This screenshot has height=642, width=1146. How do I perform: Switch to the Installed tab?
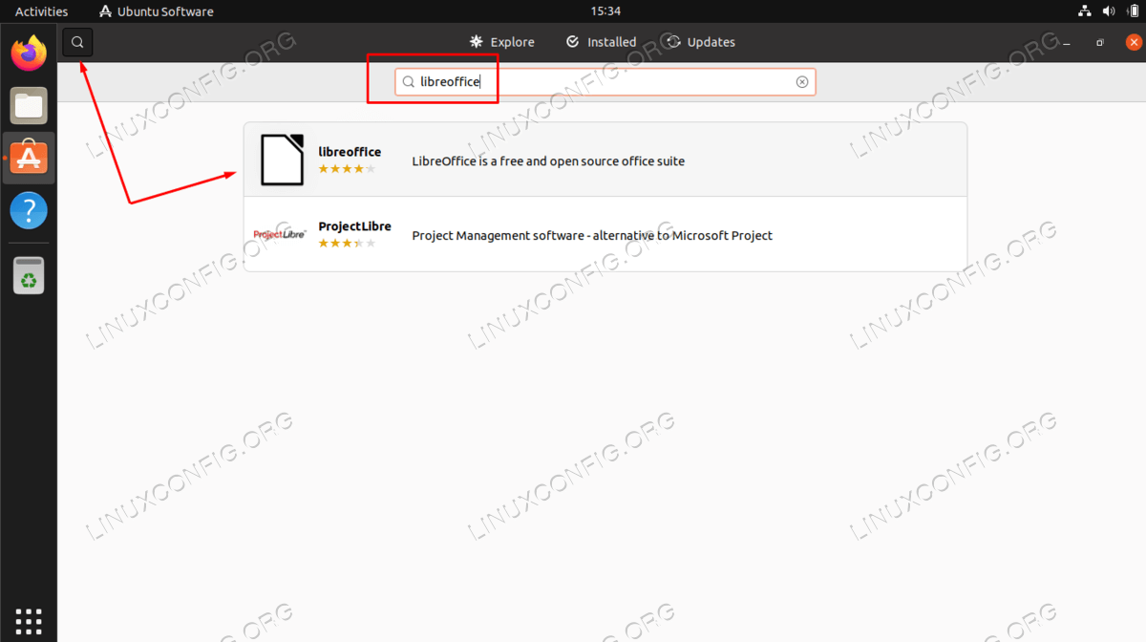(602, 42)
